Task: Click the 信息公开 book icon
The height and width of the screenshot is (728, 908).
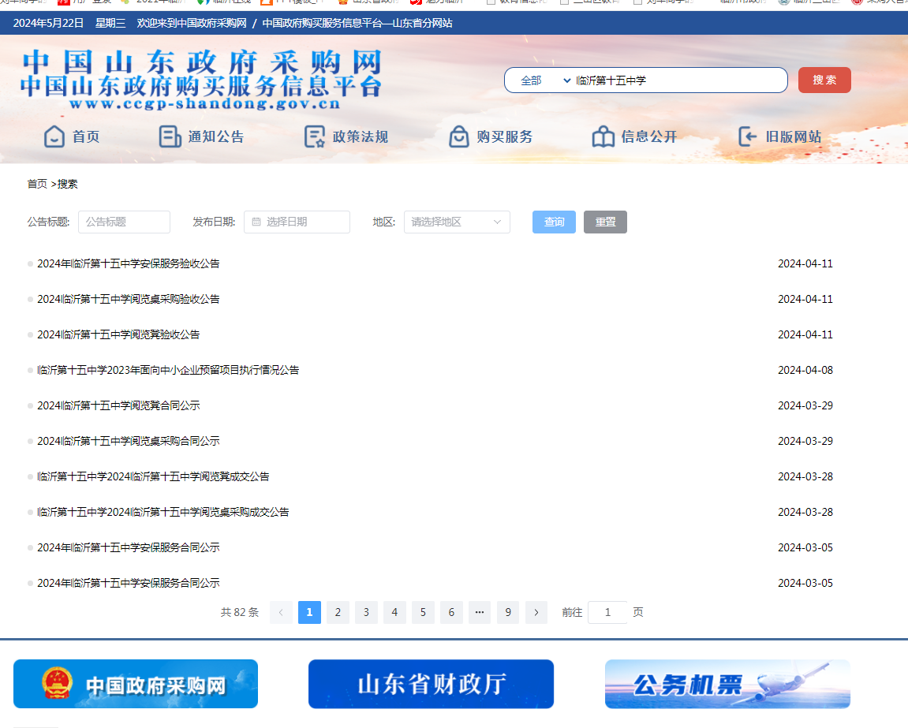Action: click(x=603, y=136)
